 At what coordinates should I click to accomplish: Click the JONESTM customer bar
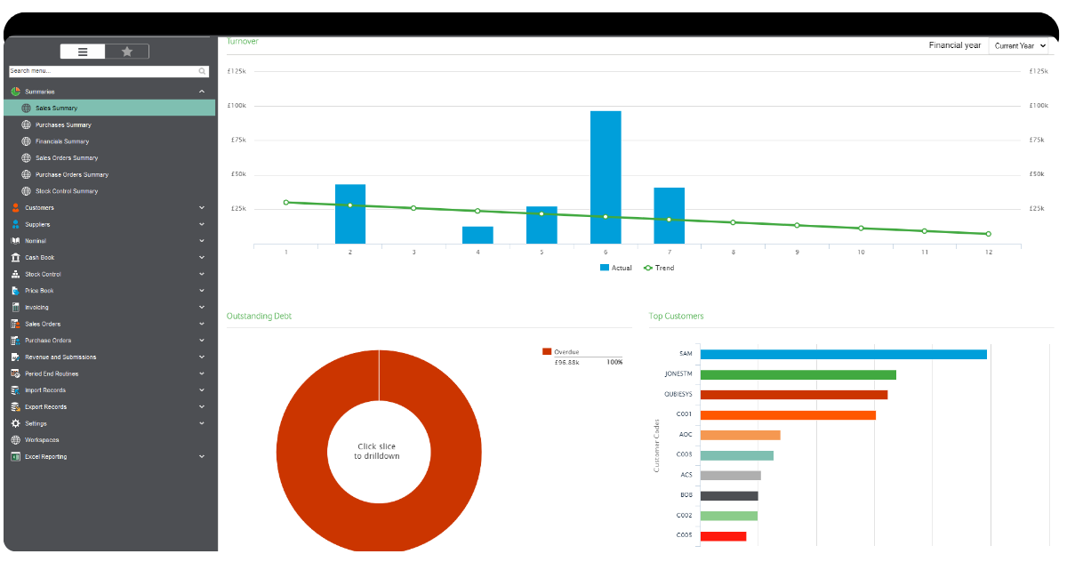click(x=798, y=374)
